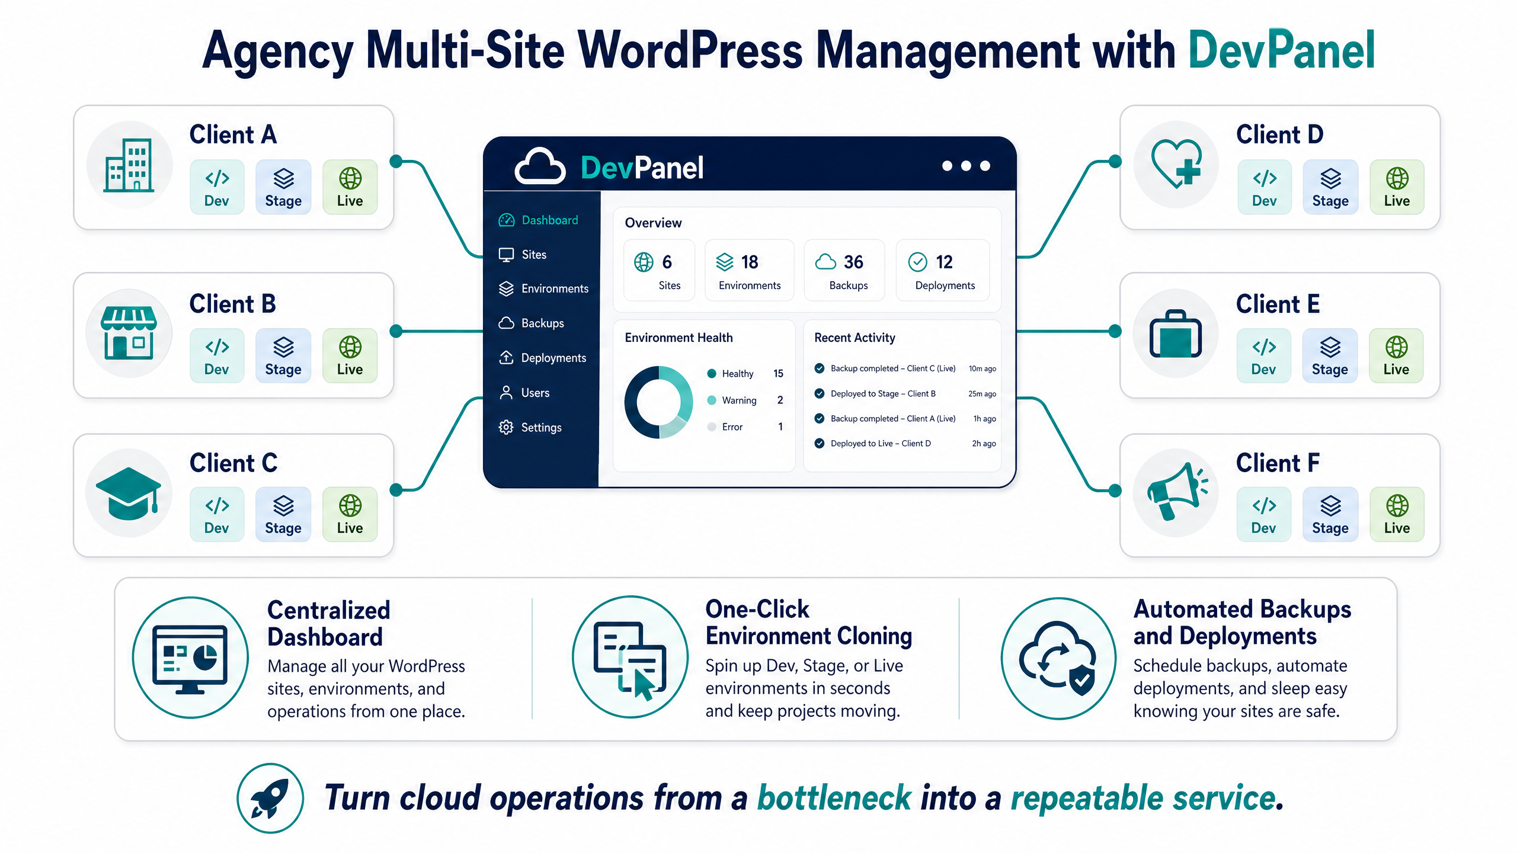The image size is (1517, 853).
Task: Click Client F's megaphone icon
Action: 1176,493
